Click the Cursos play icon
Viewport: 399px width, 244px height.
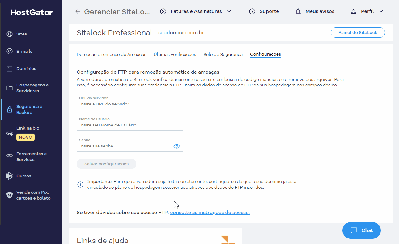tap(10, 176)
